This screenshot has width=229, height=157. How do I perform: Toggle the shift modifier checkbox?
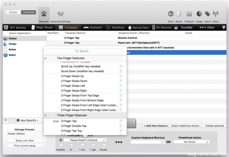click(x=61, y=145)
